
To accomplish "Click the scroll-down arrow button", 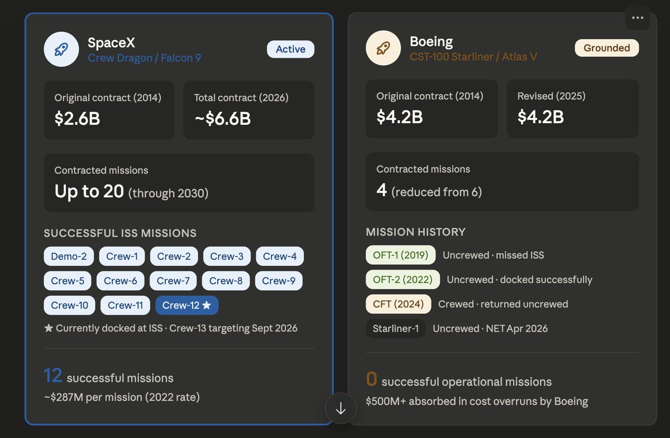I will [x=341, y=408].
